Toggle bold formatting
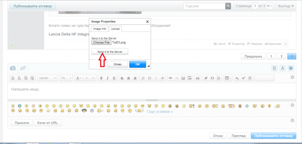Screen dimensions: 302x144 [101, 78]
